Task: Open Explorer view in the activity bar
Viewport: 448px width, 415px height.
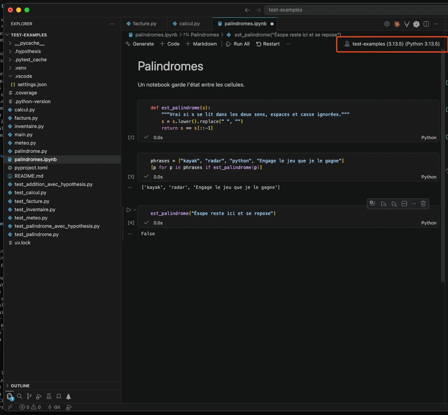Action: (10, 396)
